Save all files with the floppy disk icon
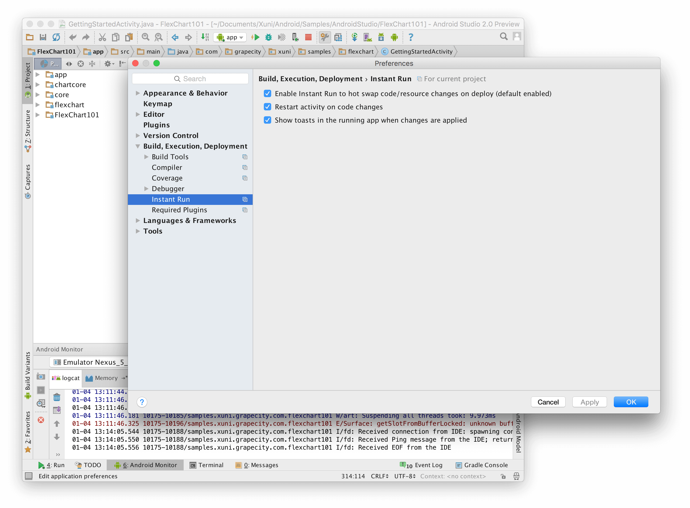Image resolution: width=690 pixels, height=508 pixels. (43, 37)
